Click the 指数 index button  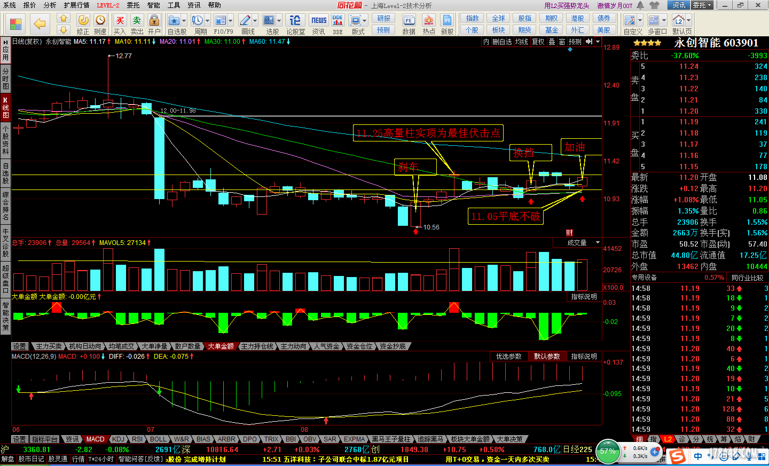click(x=472, y=19)
